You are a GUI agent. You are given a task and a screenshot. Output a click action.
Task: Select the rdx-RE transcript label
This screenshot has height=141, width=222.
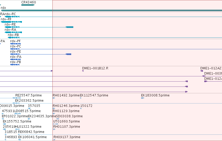click(x=10, y=24)
